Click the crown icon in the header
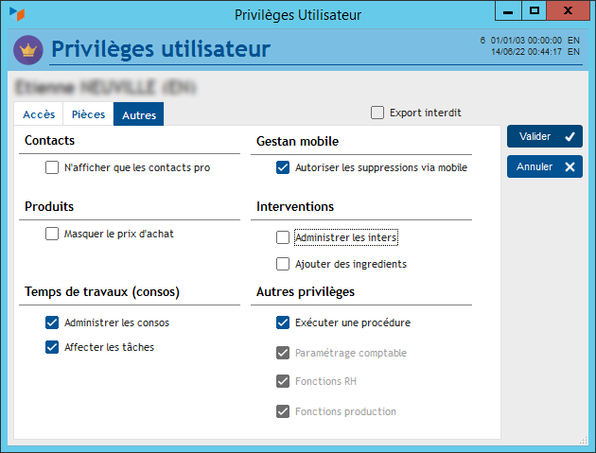The height and width of the screenshot is (453, 596). tap(28, 49)
